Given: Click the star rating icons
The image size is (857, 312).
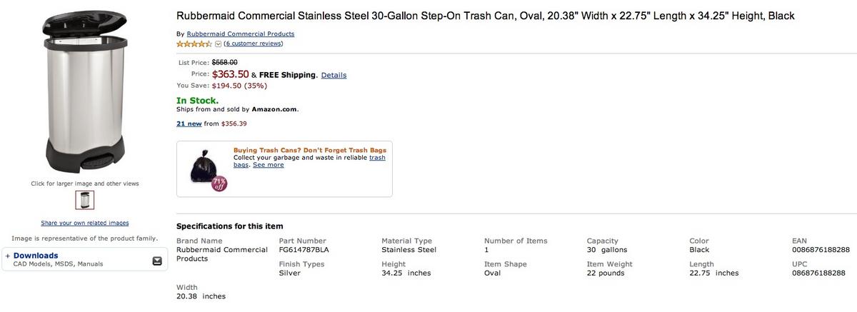Looking at the screenshot, I should (x=194, y=44).
